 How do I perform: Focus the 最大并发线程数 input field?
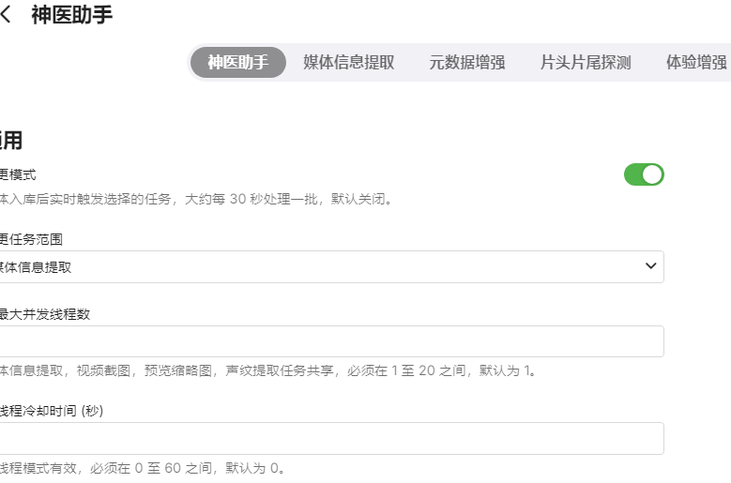click(328, 341)
